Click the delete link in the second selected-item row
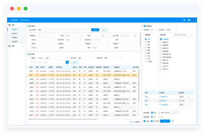This screenshot has width=205, height=136. tap(146, 101)
